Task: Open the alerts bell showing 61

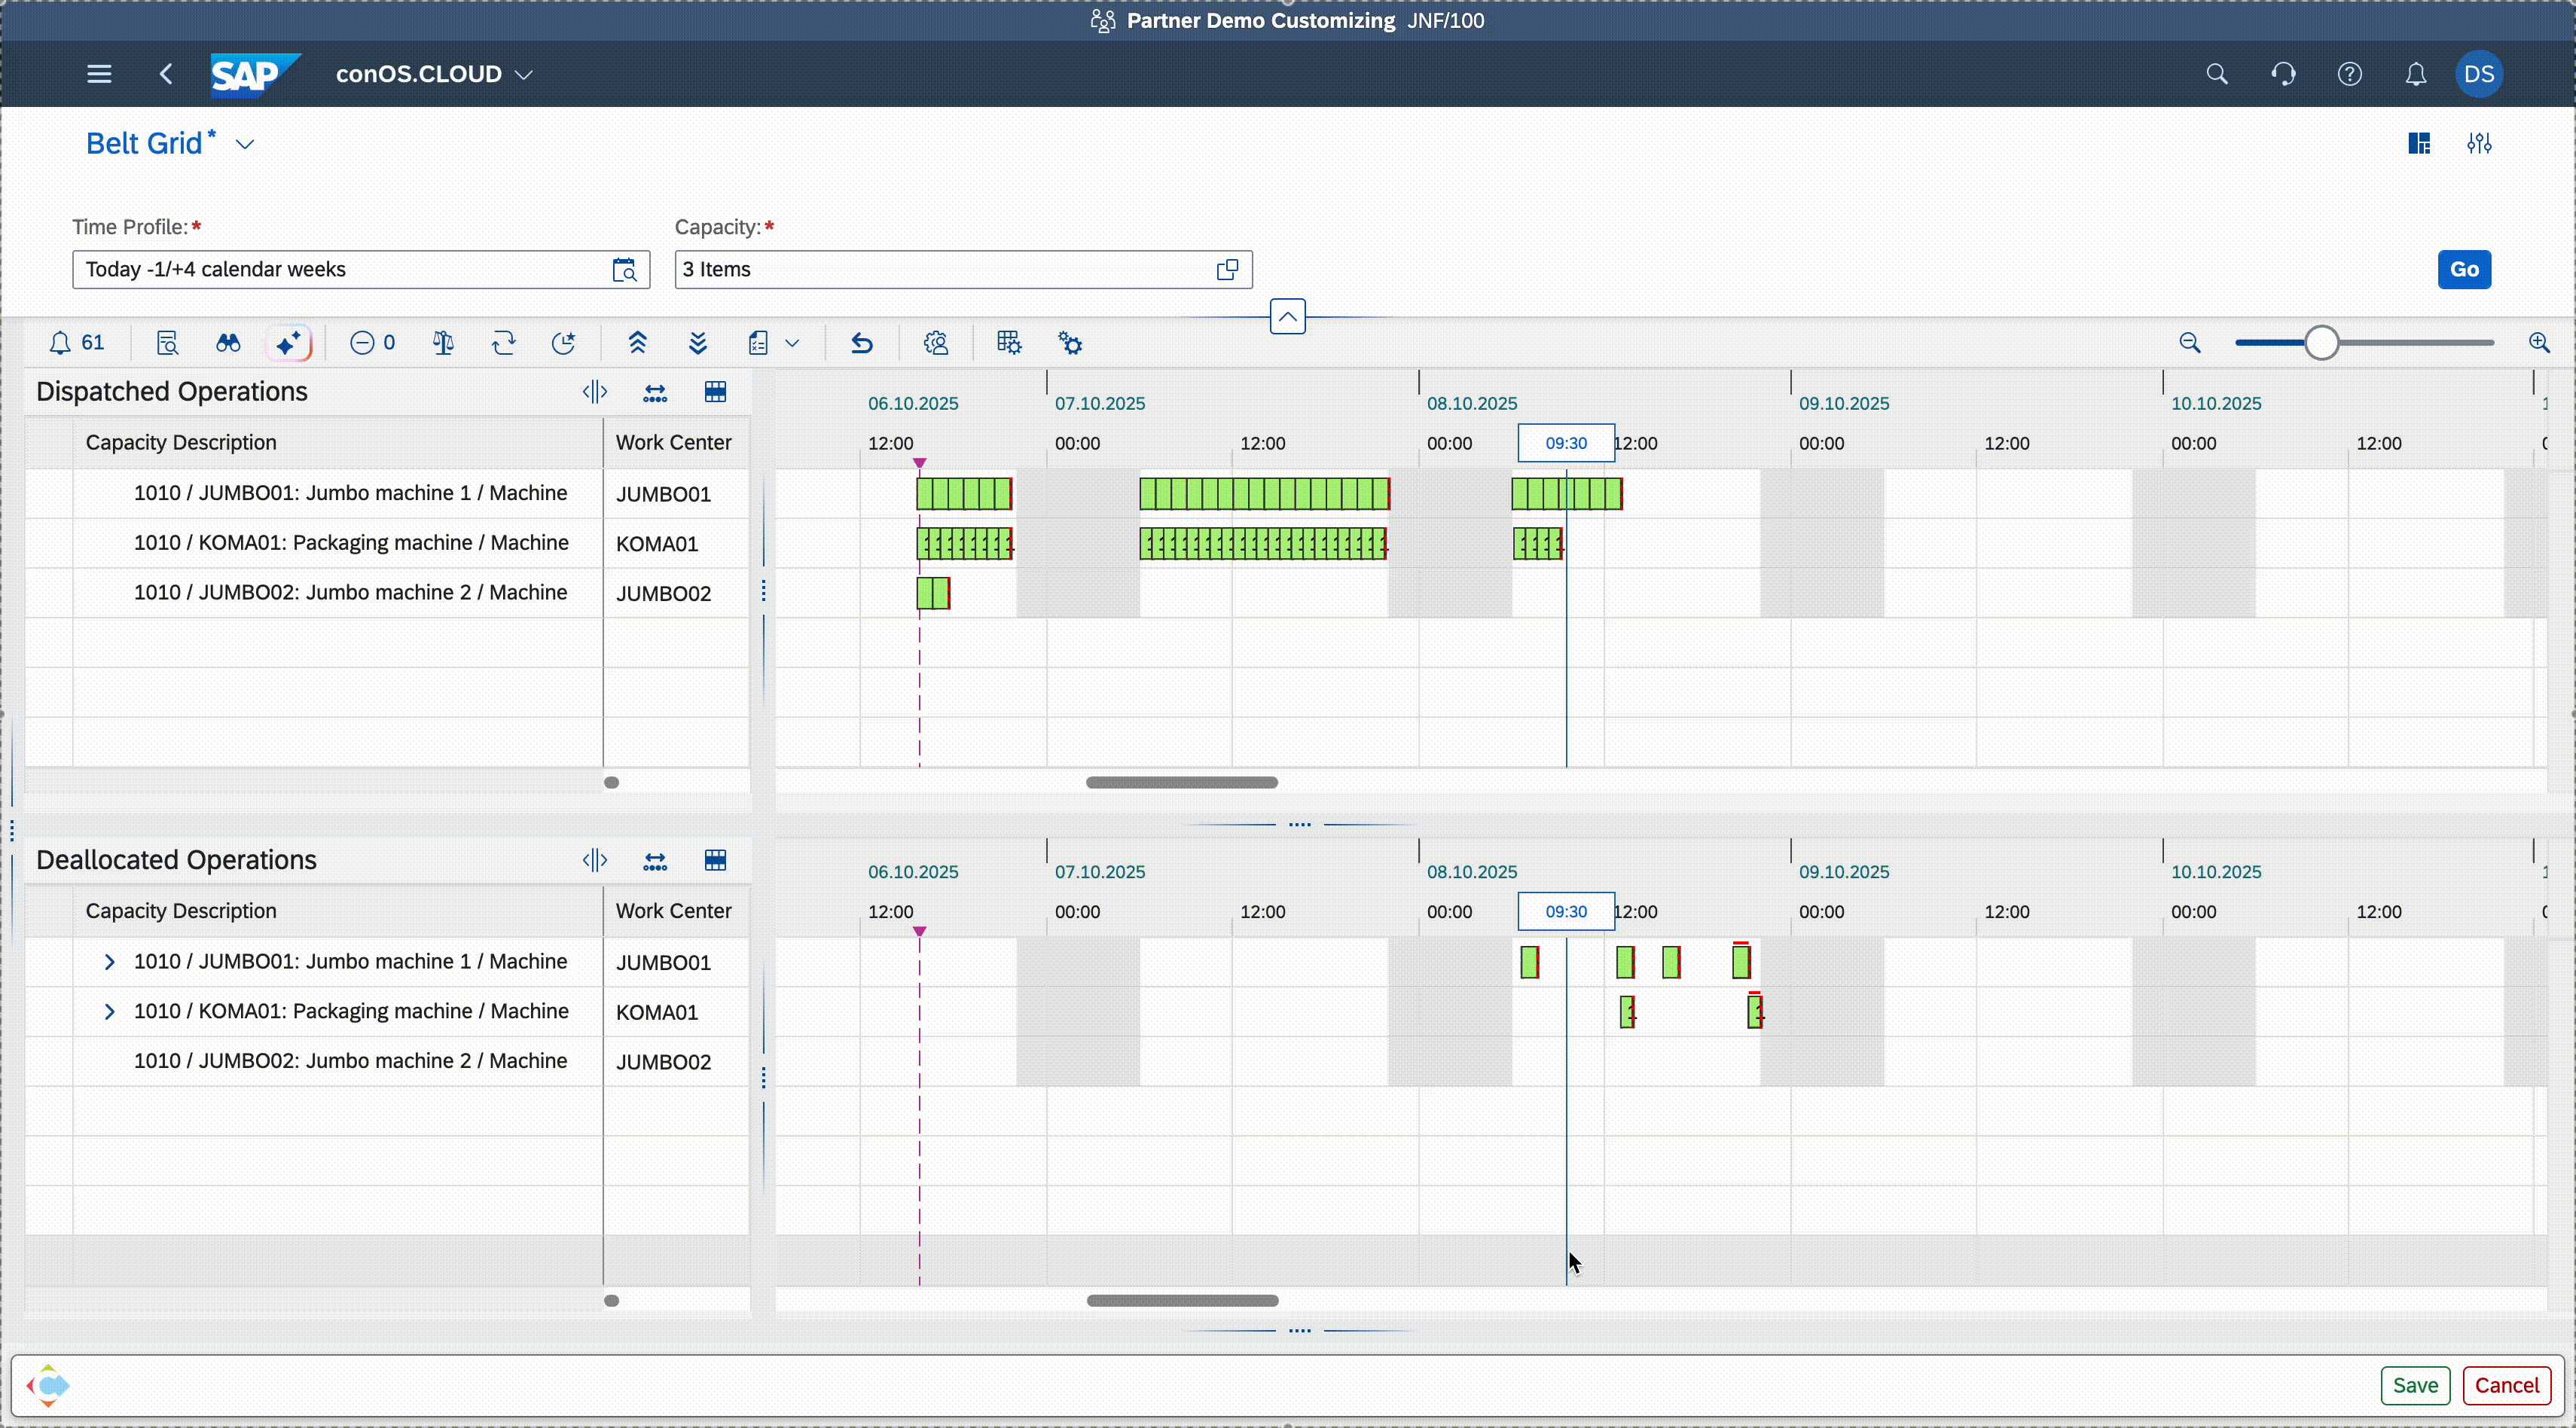Action: (x=76, y=344)
